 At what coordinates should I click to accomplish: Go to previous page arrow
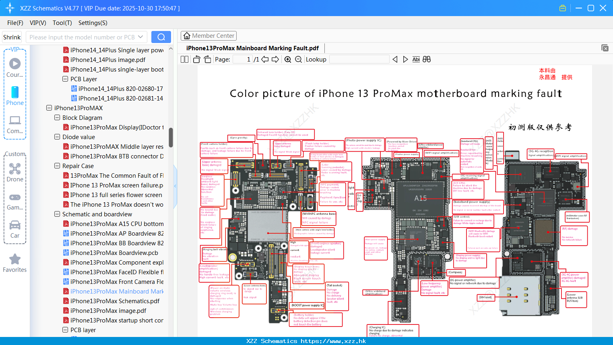265,59
